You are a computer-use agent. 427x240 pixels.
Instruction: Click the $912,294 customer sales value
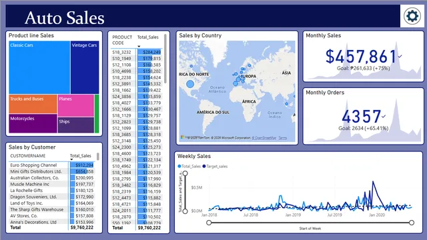85,165
